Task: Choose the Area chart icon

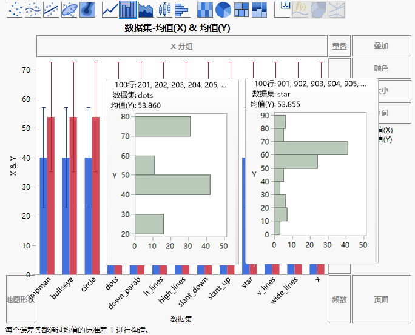Action: coord(146,9)
